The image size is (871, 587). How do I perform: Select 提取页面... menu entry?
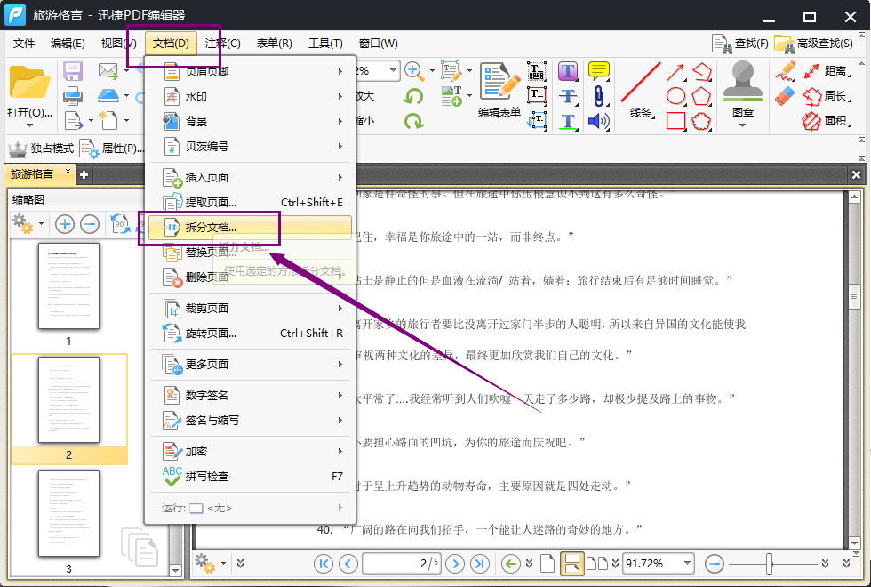250,203
